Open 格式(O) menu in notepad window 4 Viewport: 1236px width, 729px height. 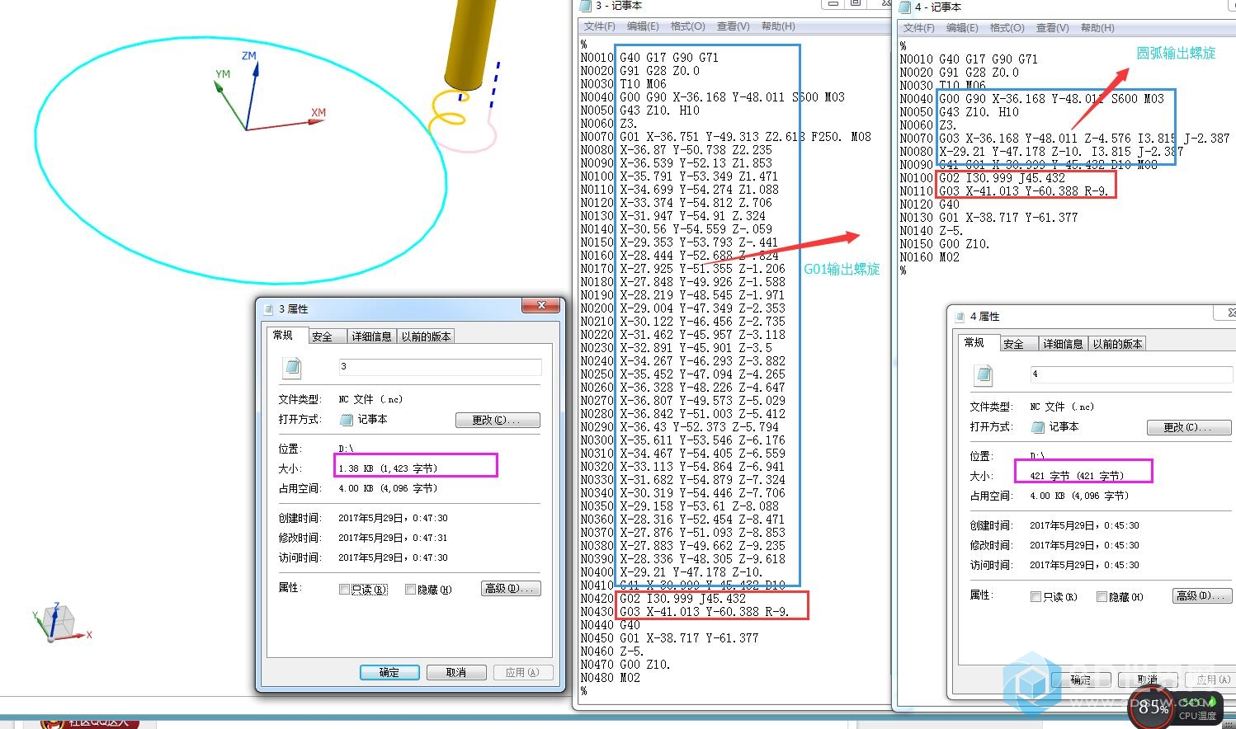(1007, 28)
